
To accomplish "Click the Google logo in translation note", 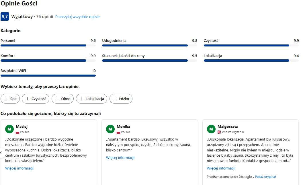I will [245, 177].
